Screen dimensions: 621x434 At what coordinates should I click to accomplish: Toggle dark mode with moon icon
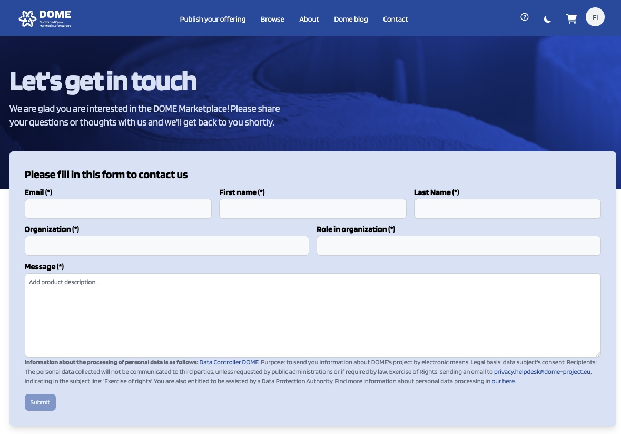[x=548, y=20]
